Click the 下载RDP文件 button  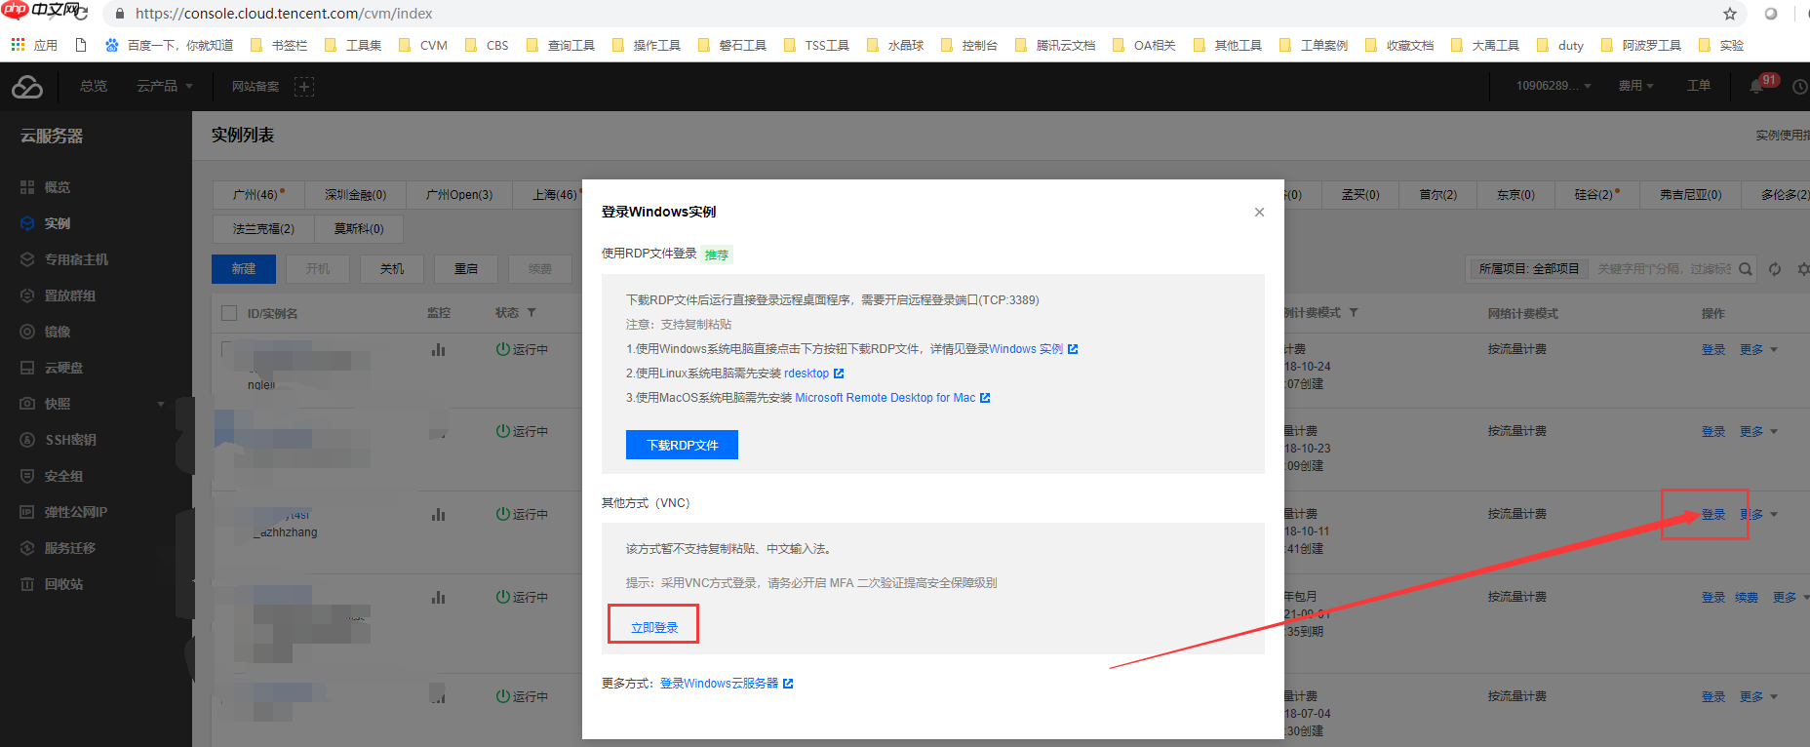tap(682, 445)
